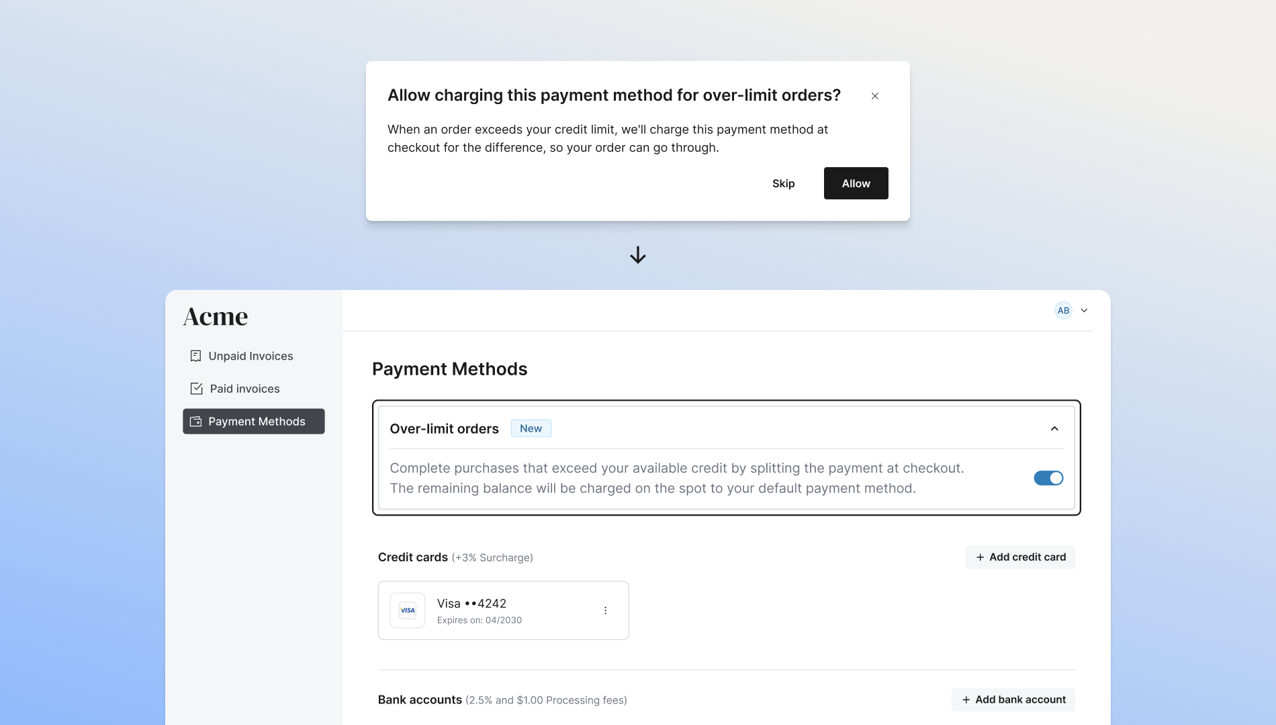Add a new bank account
1276x725 pixels.
pyautogui.click(x=1013, y=699)
